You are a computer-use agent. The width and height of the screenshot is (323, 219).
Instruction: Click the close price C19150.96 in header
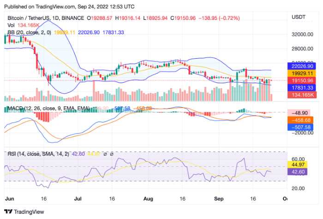coord(183,18)
